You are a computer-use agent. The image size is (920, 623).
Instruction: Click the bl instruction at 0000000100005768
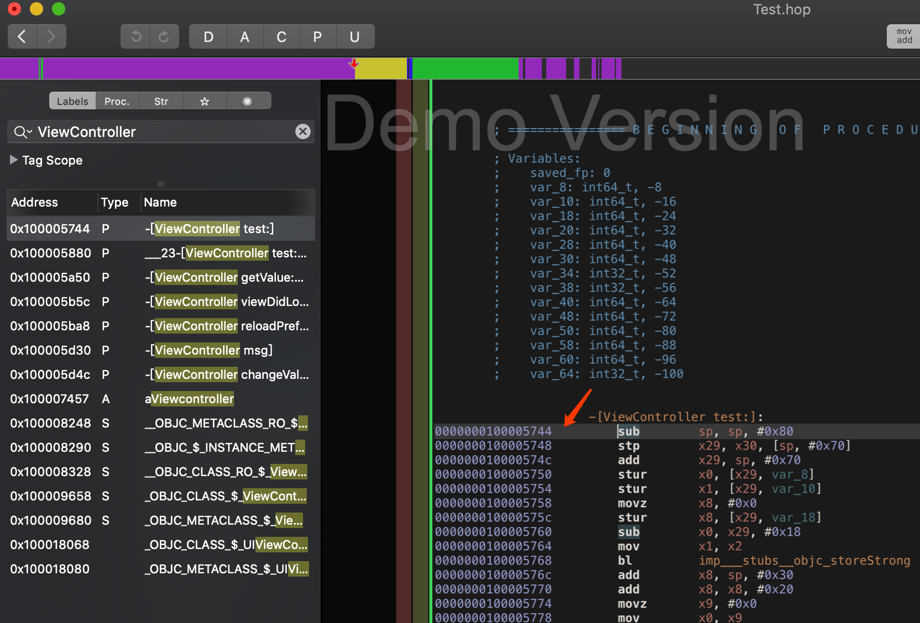[625, 561]
